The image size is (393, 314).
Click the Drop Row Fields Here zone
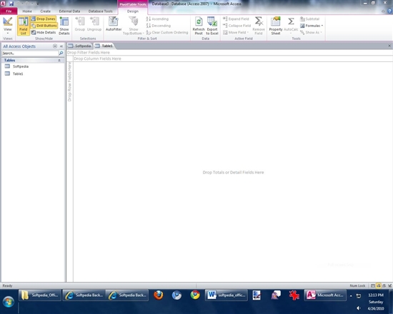70,171
